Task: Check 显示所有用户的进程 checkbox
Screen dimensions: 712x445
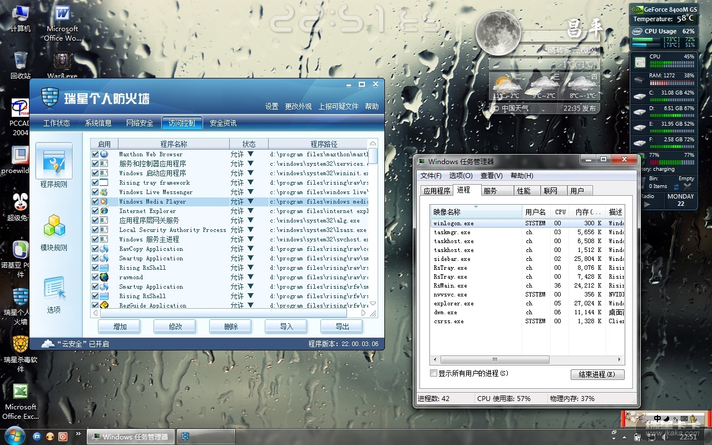Action: [x=434, y=373]
